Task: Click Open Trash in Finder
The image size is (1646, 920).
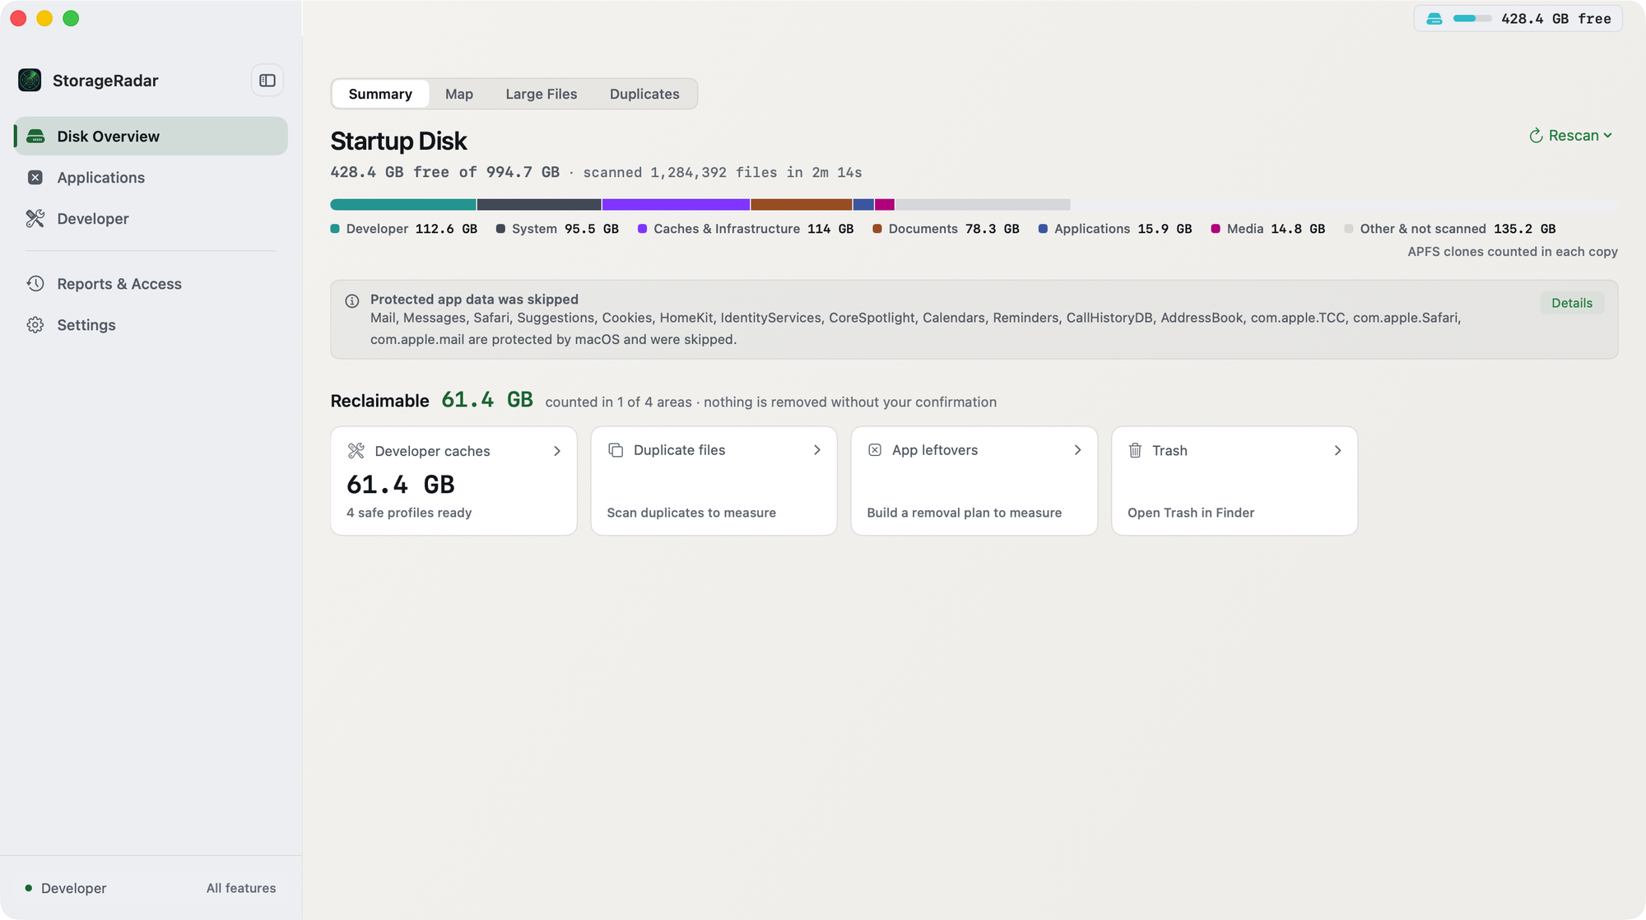Action: click(1191, 513)
